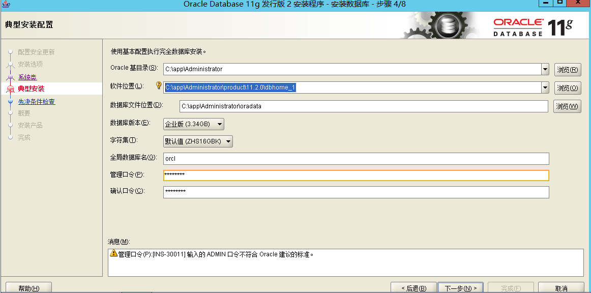Click inside the 管理口令 password field
Screen dimensions: 591x293
356,175
